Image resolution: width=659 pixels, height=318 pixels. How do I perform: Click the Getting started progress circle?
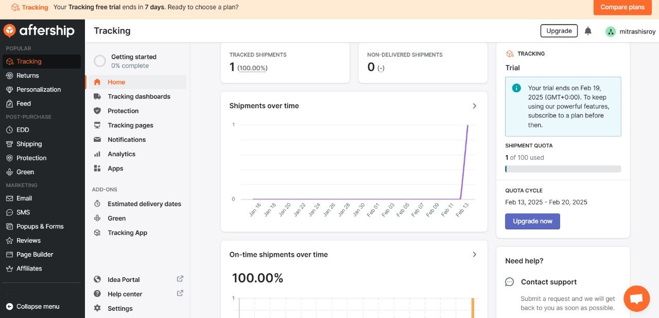click(x=100, y=61)
